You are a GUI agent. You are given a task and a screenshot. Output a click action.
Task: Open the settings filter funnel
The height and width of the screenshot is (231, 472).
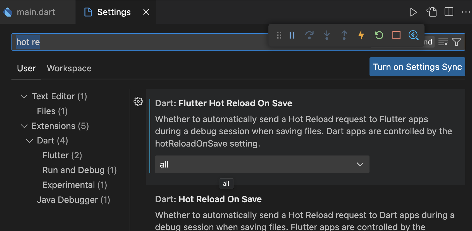(457, 42)
